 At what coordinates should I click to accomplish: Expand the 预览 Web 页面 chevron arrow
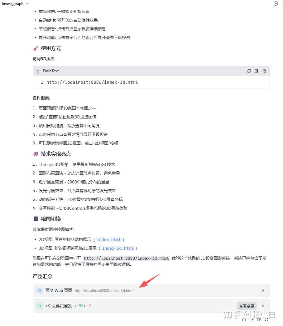tap(263, 290)
